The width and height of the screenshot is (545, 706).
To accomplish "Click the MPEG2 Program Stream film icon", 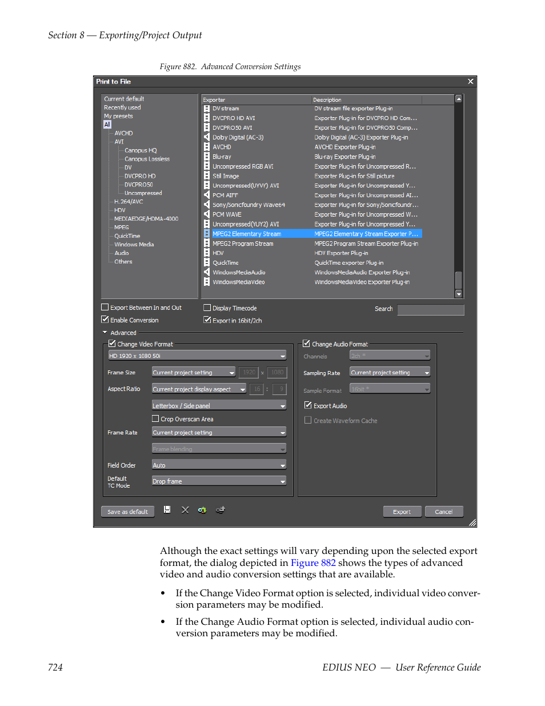I will pos(207,244).
